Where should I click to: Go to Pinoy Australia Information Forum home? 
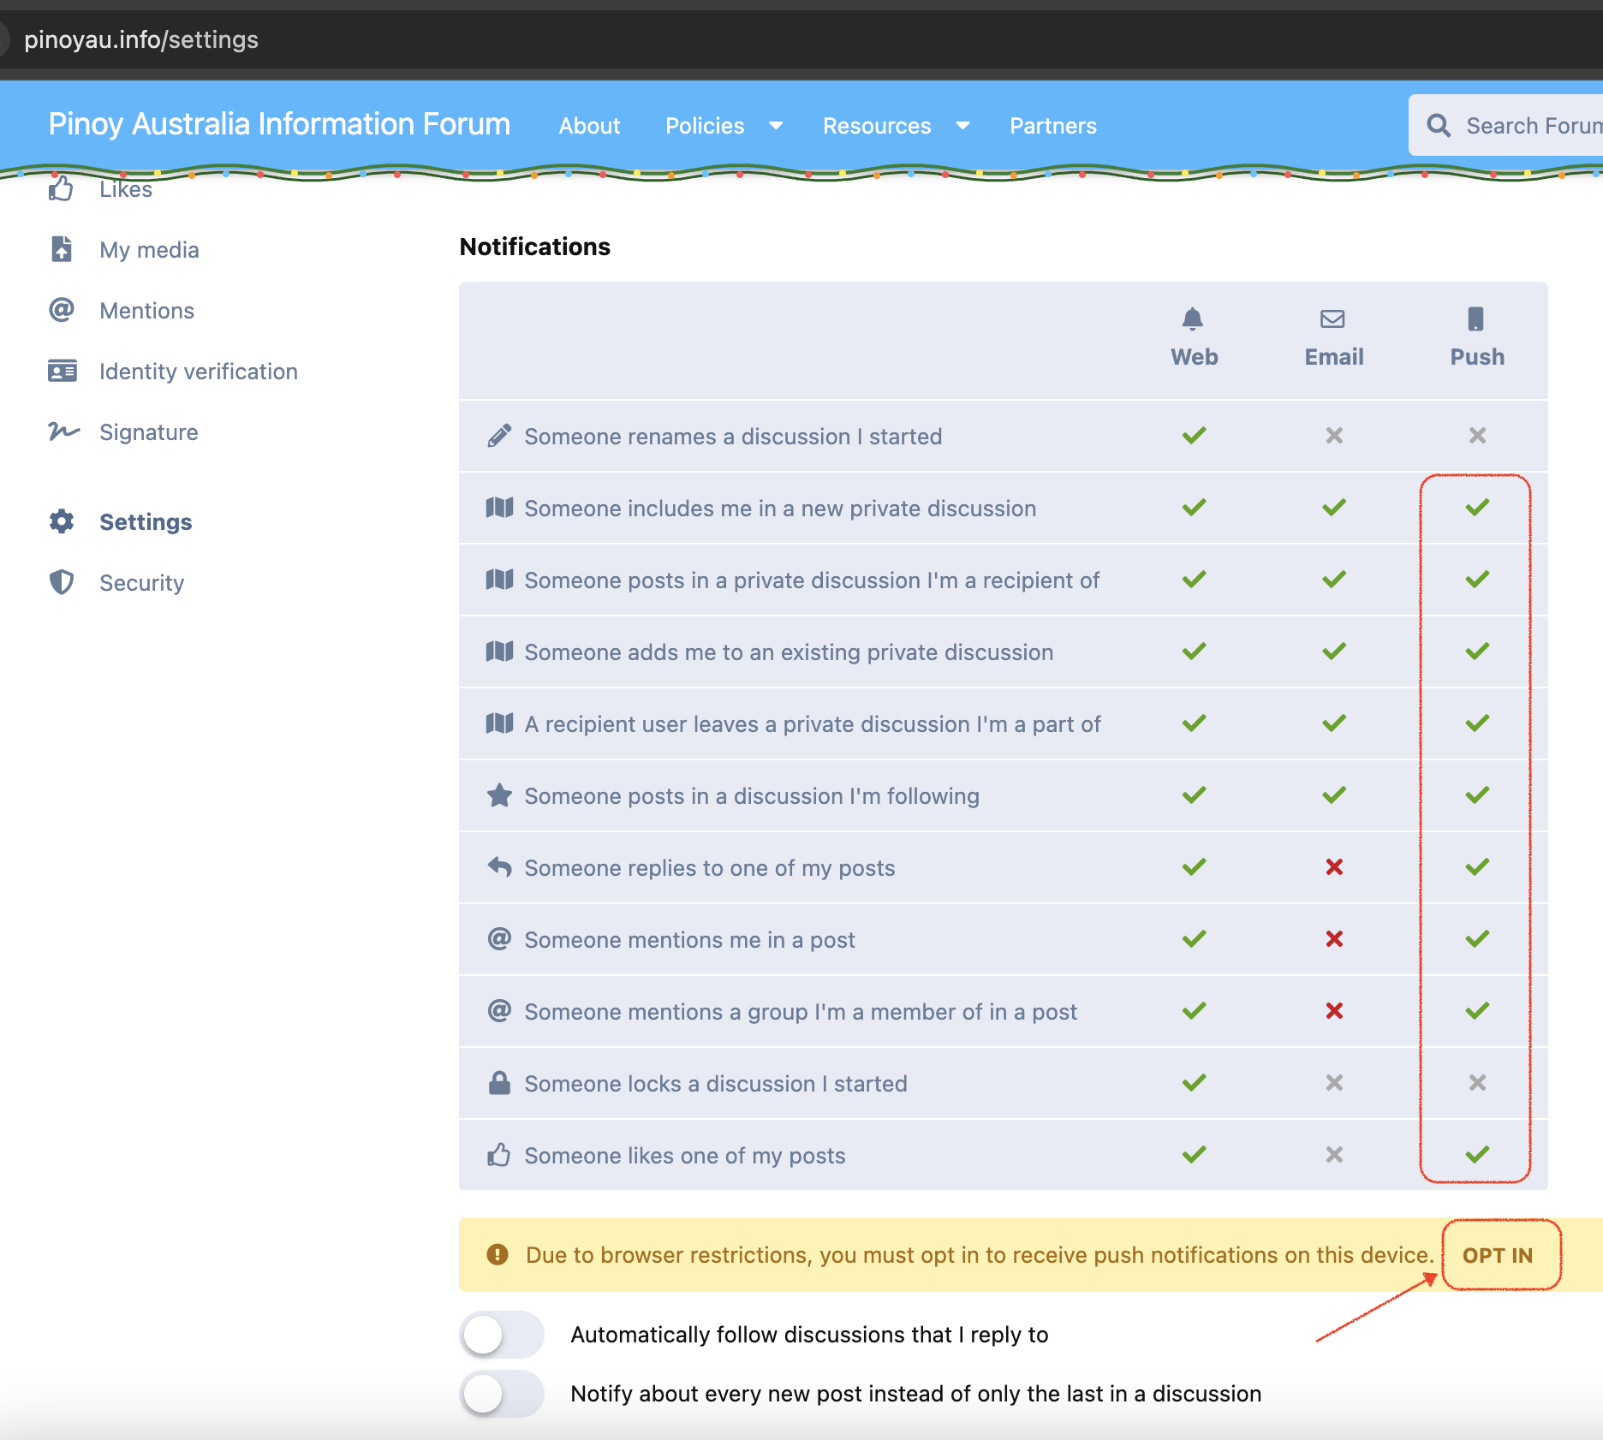(x=279, y=124)
